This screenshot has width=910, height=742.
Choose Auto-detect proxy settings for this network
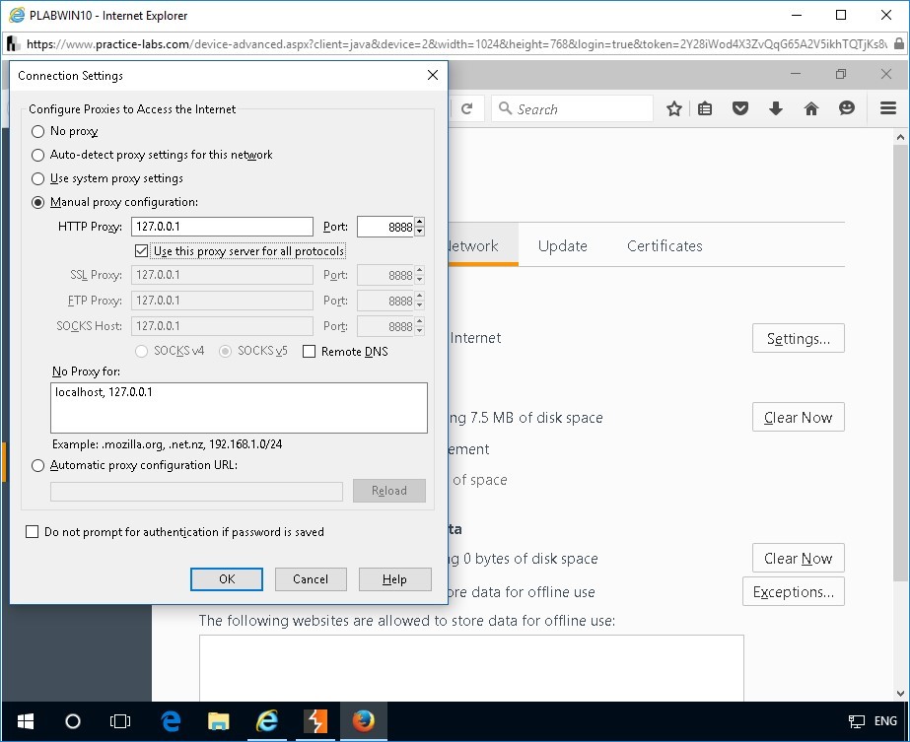38,155
